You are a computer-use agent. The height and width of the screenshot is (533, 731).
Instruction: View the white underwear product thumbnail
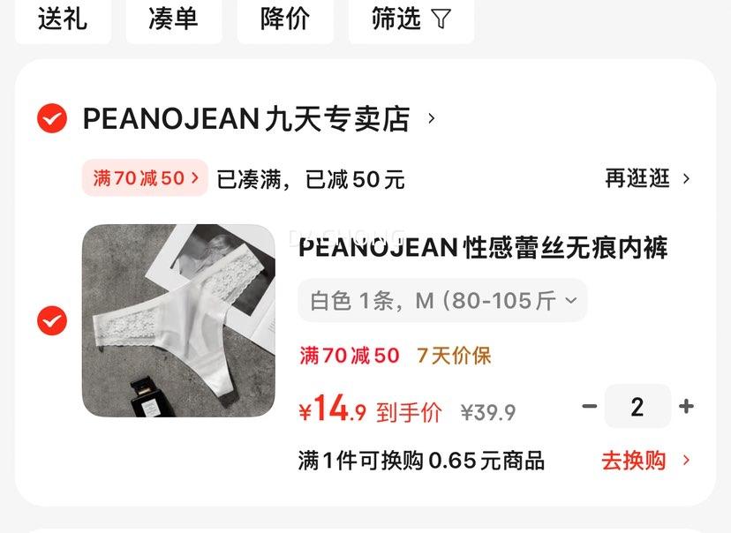coord(178,320)
